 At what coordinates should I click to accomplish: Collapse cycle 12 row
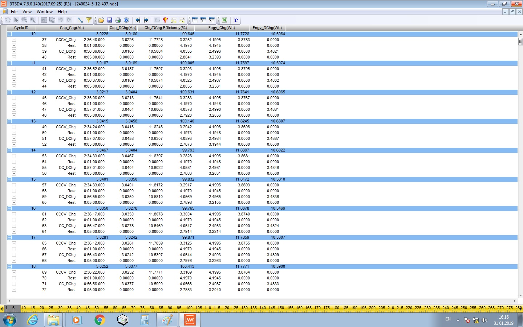[9, 92]
